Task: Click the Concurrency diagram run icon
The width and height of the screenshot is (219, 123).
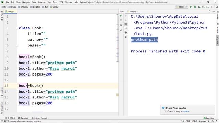Action: pyautogui.click(x=207, y=7)
